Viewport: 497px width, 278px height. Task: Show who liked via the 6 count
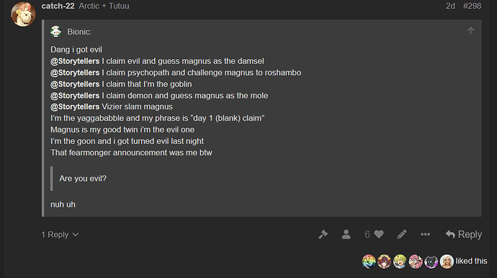pos(367,235)
